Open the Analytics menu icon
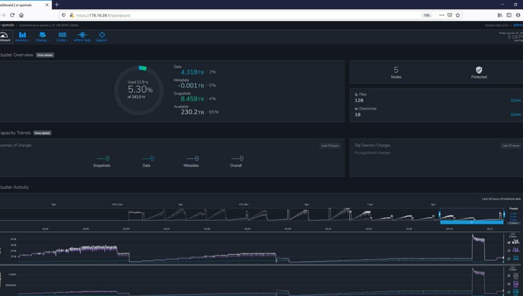523x296 pixels. click(22, 35)
